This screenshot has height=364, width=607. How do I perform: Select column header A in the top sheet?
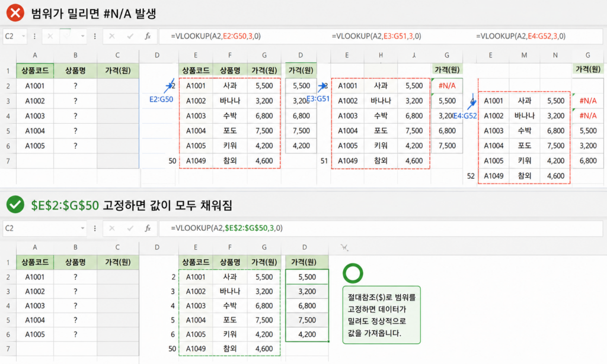pyautogui.click(x=35, y=55)
